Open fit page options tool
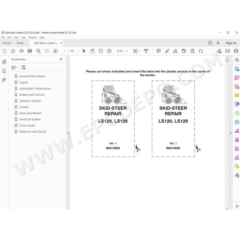The image size is (240, 240). (x=136, y=51)
